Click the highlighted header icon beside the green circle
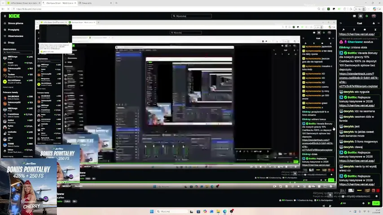 (361, 16)
